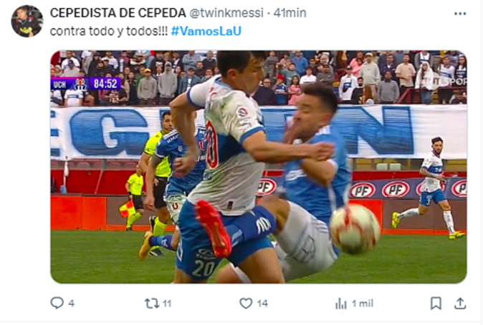Click the text "contra todo y todos!!!"
This screenshot has height=325, width=483.
click(x=109, y=31)
